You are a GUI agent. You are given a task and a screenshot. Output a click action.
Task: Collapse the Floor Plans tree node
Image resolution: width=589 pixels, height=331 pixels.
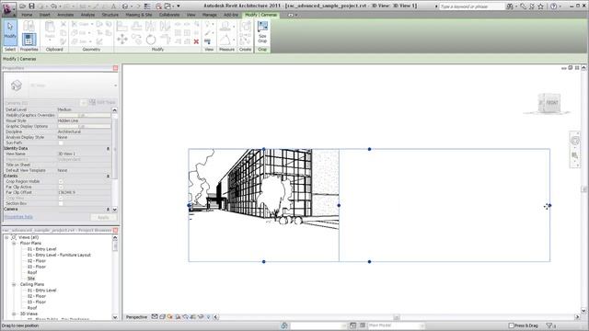(x=14, y=243)
